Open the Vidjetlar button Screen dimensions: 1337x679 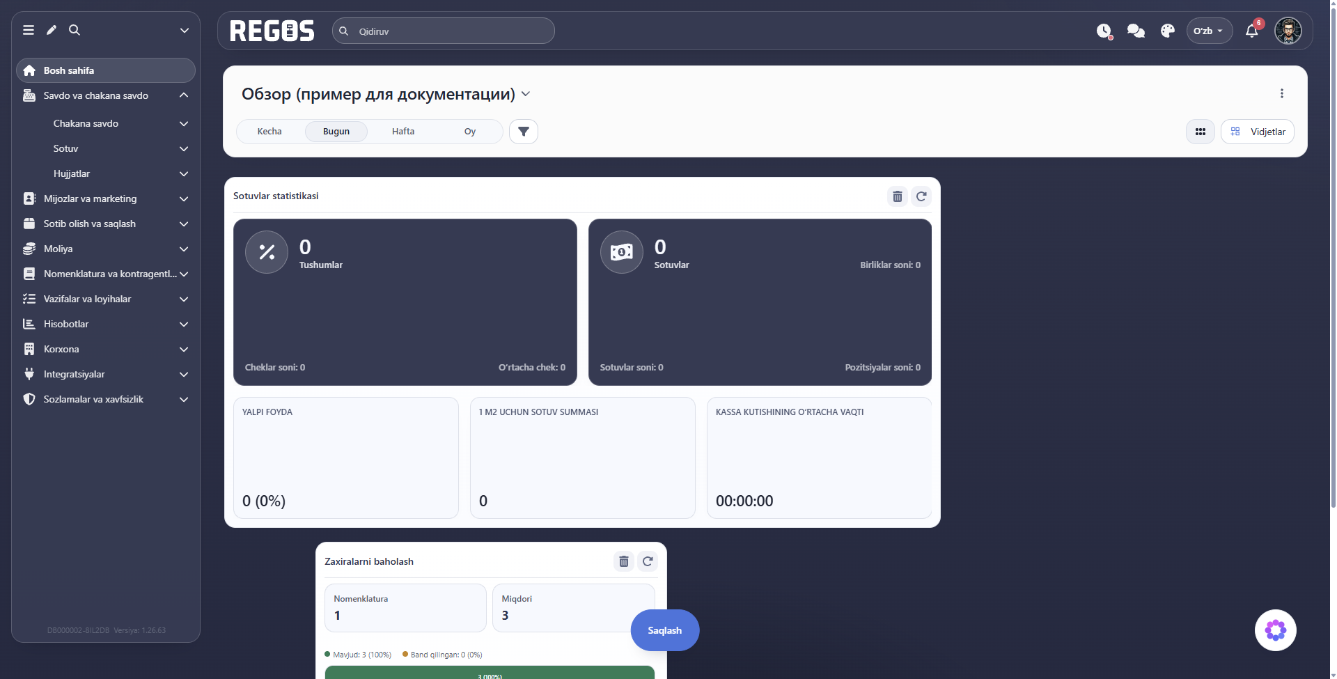[1258, 132]
